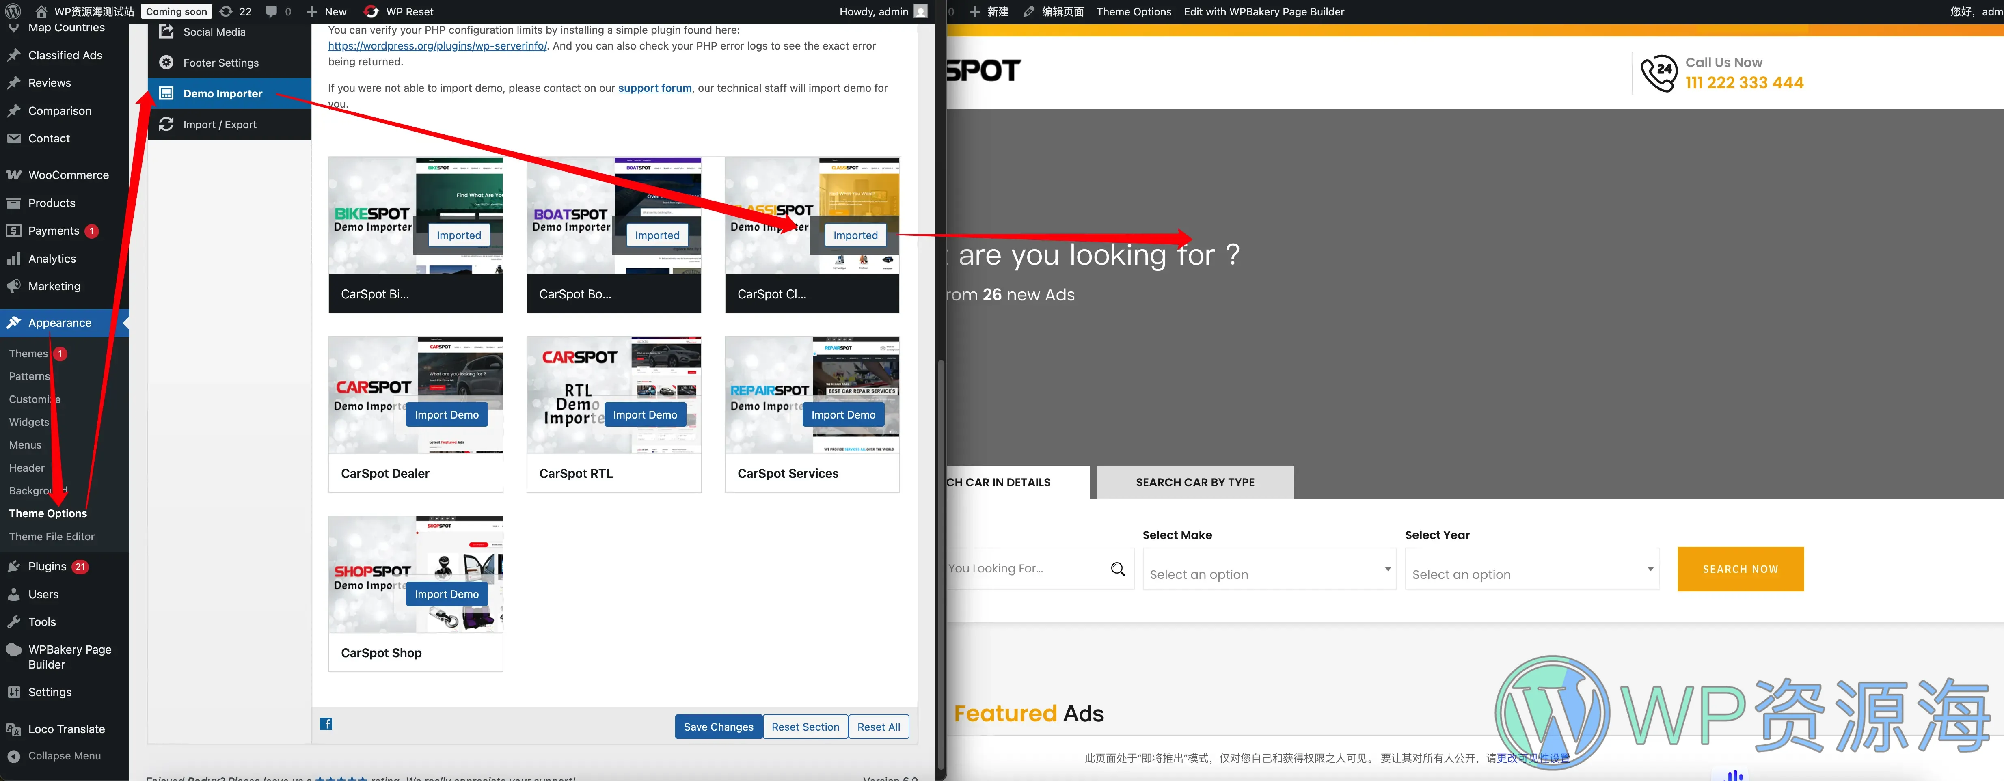
Task: Open Footer Settings section
Action: tap(220, 63)
